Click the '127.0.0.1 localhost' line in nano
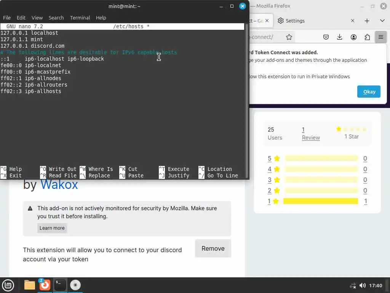 29,33
